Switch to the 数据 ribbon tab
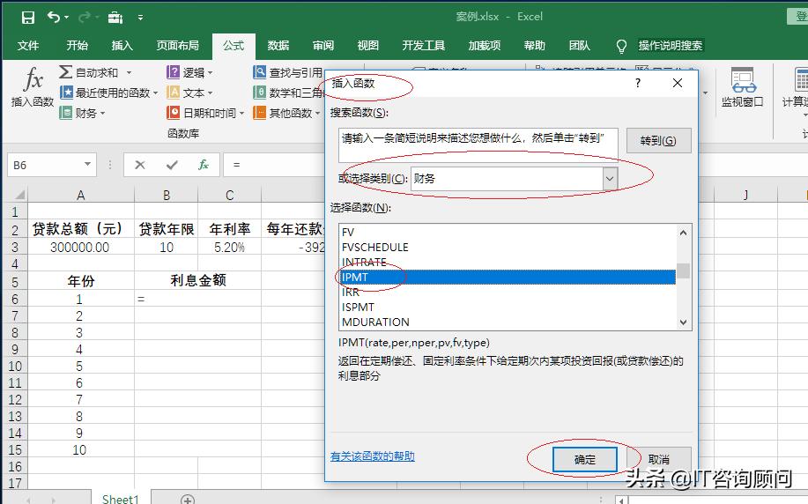The image size is (808, 504). click(278, 45)
